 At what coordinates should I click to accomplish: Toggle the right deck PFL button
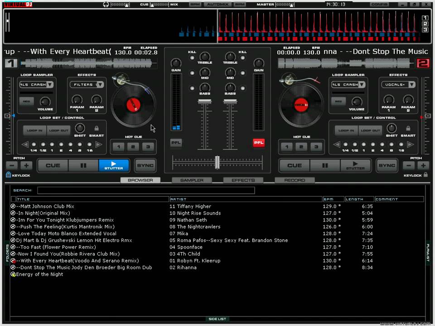[x=259, y=143]
